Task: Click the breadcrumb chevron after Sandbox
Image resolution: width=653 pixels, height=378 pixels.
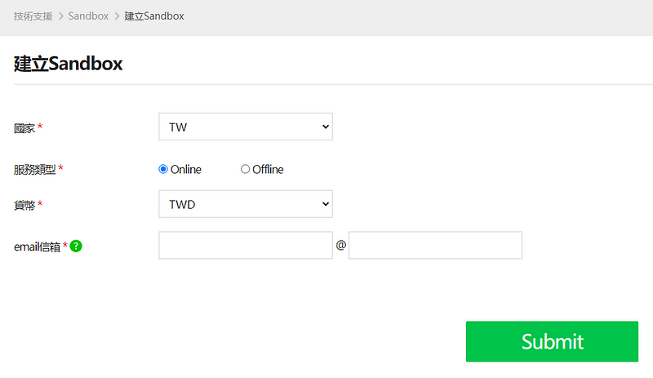Action: 117,16
